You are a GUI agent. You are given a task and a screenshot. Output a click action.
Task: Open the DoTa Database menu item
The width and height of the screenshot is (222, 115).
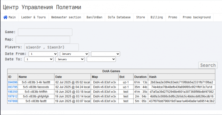click(x=119, y=17)
